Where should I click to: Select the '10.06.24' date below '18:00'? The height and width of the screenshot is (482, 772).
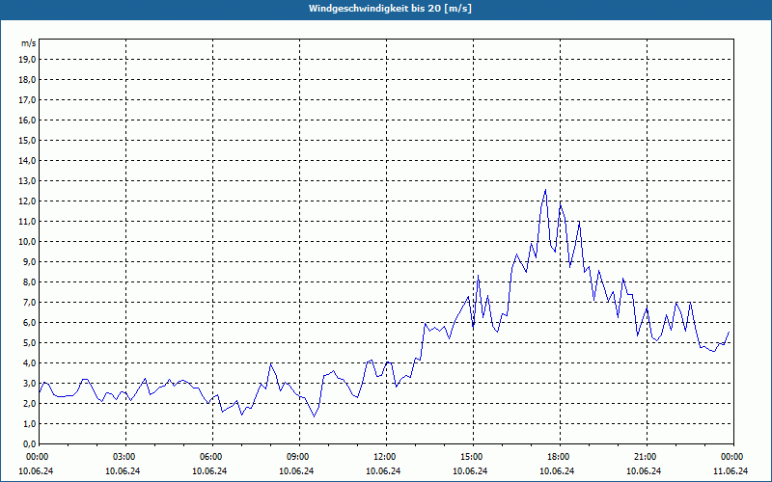pos(557,470)
